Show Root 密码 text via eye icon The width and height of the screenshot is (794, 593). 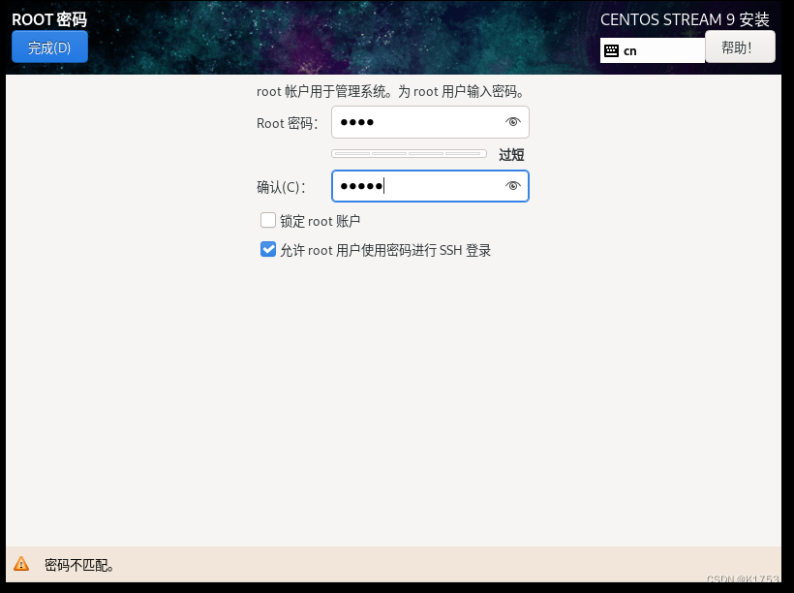[x=512, y=122]
